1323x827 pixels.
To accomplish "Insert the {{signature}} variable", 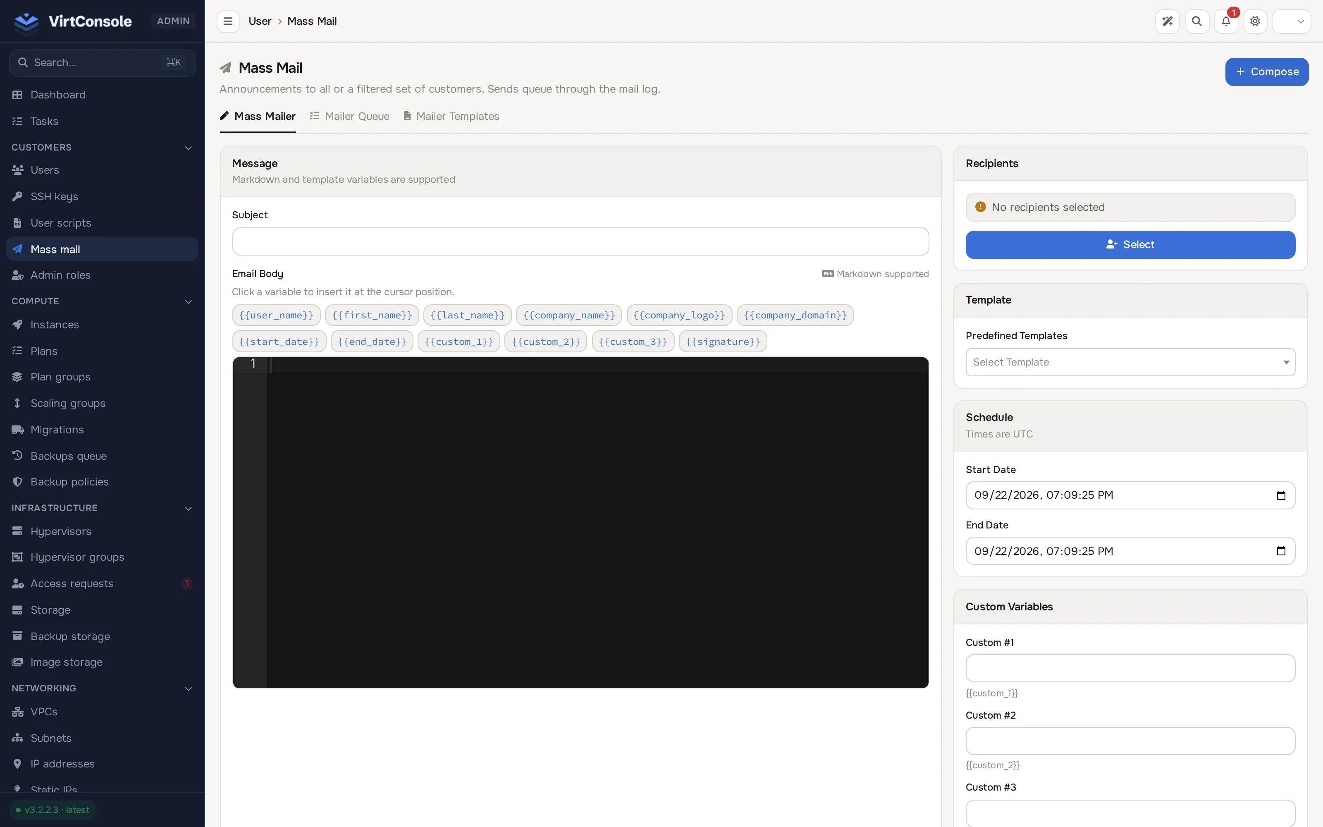I will click(723, 341).
